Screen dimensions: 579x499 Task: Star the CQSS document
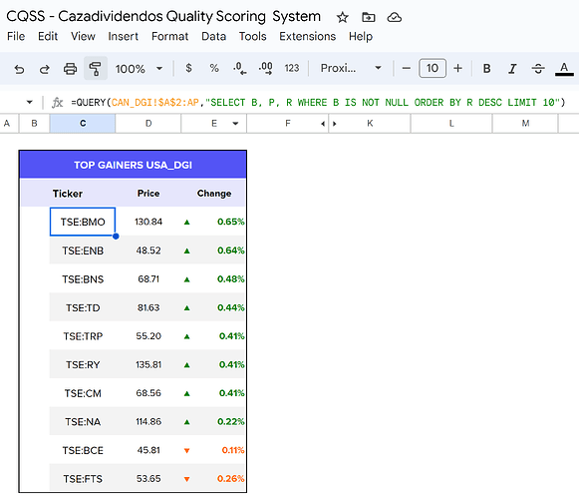tap(342, 17)
